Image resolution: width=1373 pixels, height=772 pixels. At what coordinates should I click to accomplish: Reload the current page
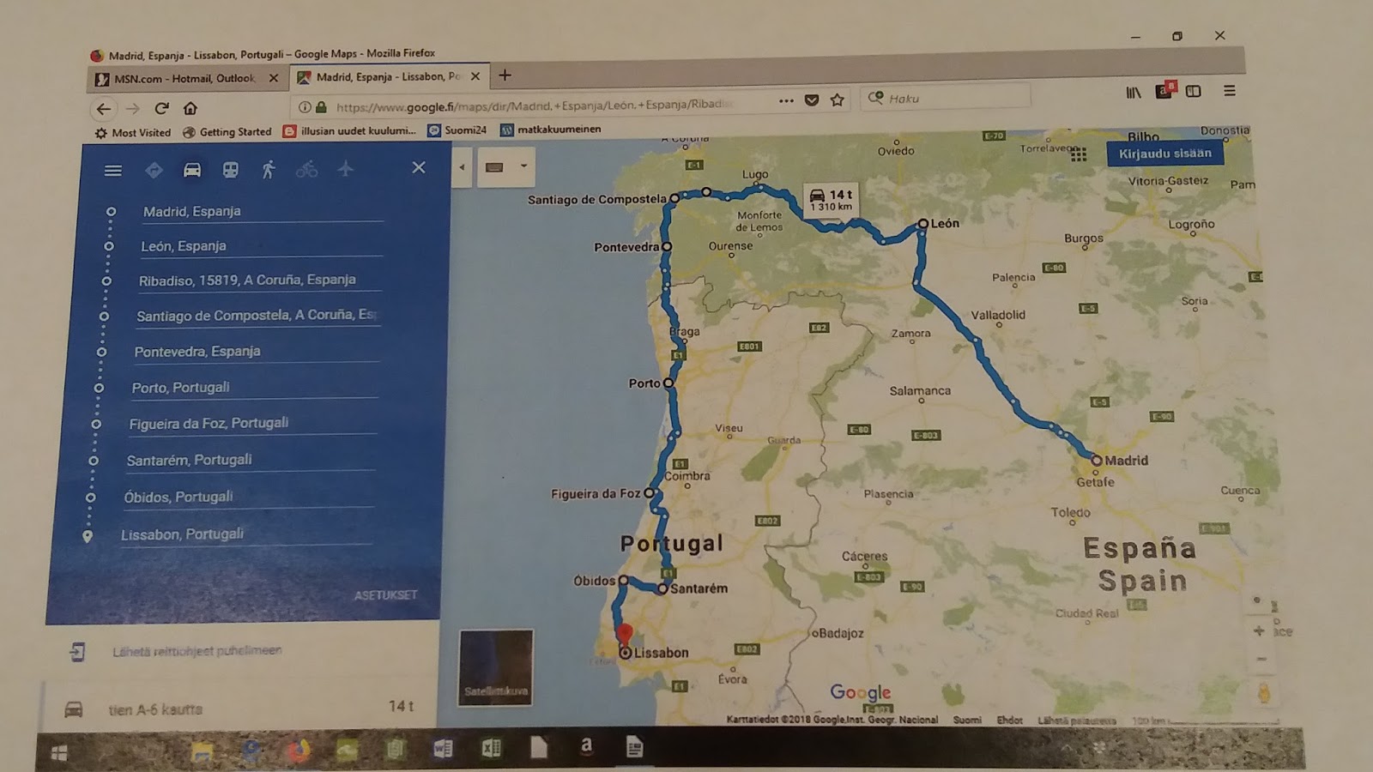click(x=161, y=108)
